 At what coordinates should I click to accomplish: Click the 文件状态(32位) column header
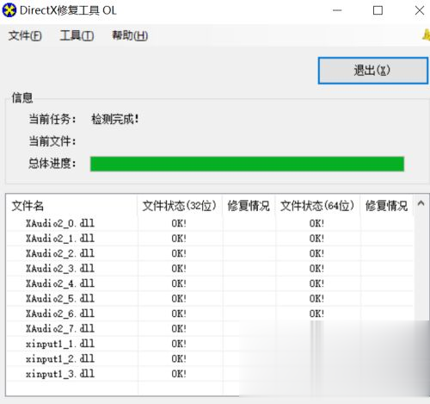(180, 206)
